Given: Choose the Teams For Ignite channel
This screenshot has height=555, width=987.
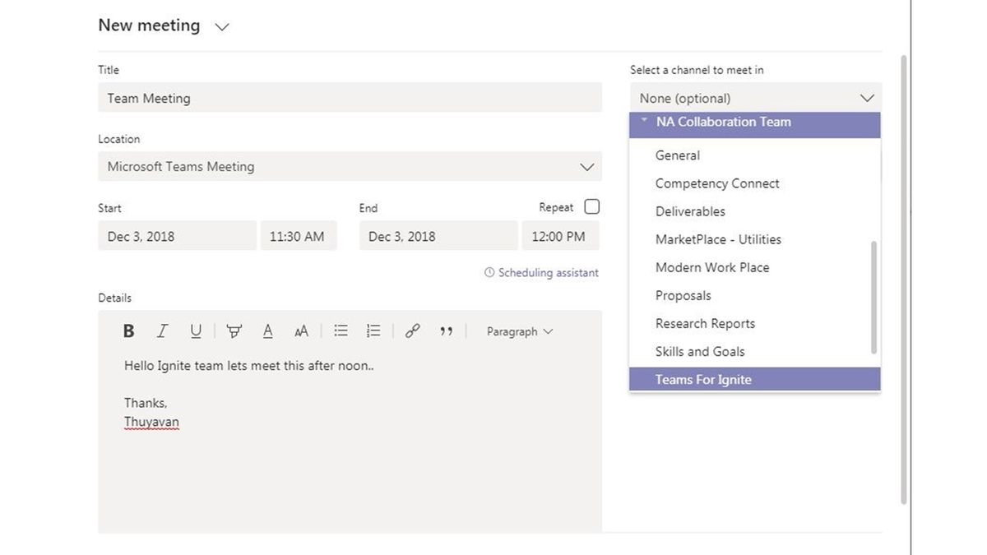Looking at the screenshot, I should [x=754, y=379].
